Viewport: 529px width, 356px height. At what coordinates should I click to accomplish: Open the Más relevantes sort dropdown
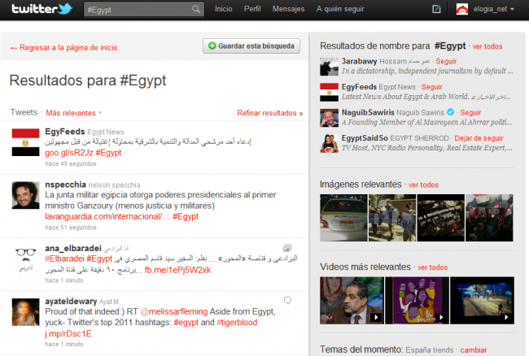(74, 113)
